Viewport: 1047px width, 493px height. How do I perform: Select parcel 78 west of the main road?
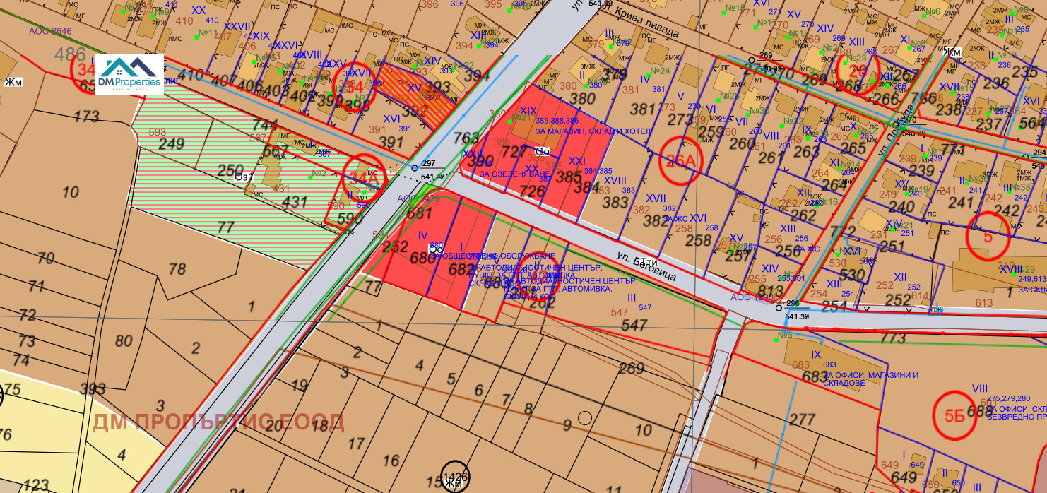[177, 268]
